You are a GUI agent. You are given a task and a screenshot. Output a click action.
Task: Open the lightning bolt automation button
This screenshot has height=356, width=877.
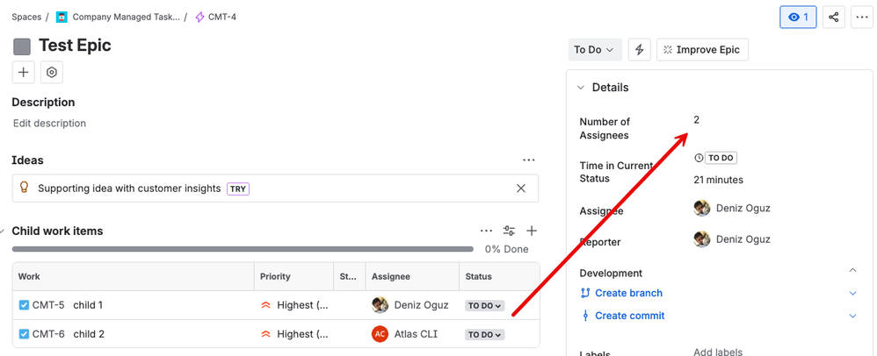639,50
